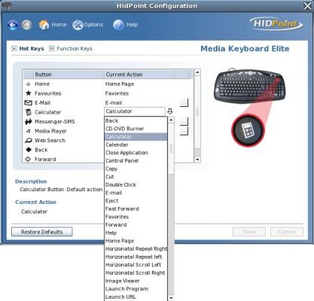The height and width of the screenshot is (301, 314).
Task: Click the browse button next to E-mail
Action: [184, 102]
